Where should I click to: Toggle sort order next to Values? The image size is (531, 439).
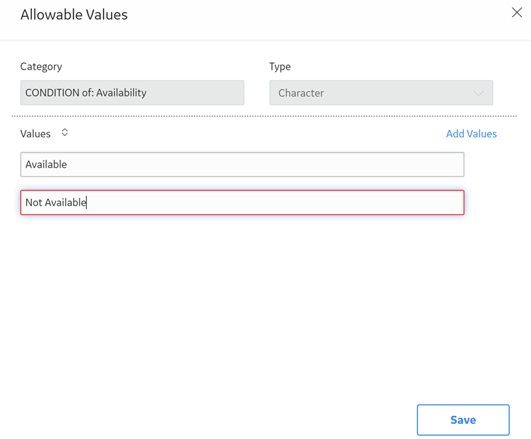64,133
